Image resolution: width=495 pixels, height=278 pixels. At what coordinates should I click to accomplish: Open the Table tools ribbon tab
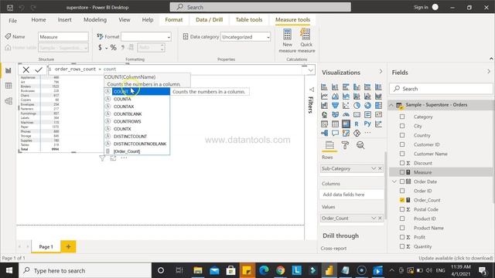(x=249, y=20)
